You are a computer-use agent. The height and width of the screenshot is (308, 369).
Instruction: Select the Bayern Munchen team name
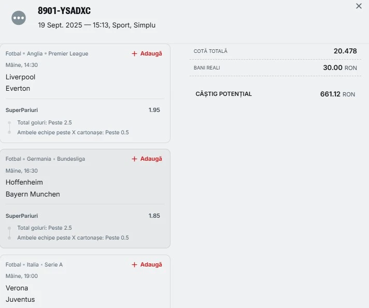[33, 194]
